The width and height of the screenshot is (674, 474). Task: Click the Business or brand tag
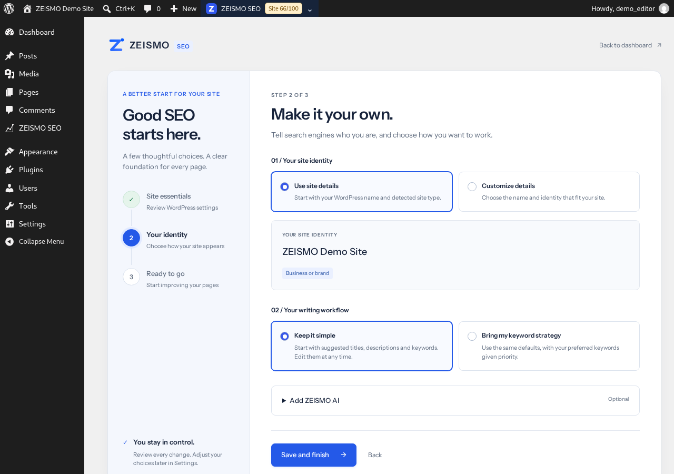coord(308,273)
